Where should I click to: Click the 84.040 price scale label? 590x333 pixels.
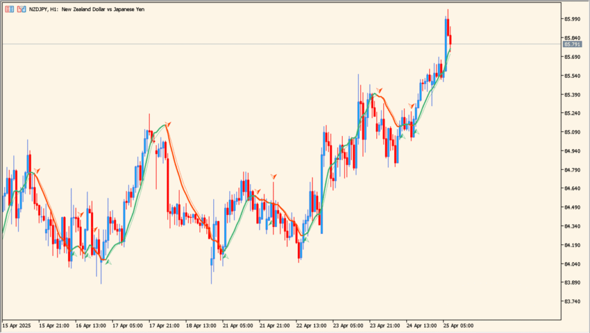[x=572, y=264]
